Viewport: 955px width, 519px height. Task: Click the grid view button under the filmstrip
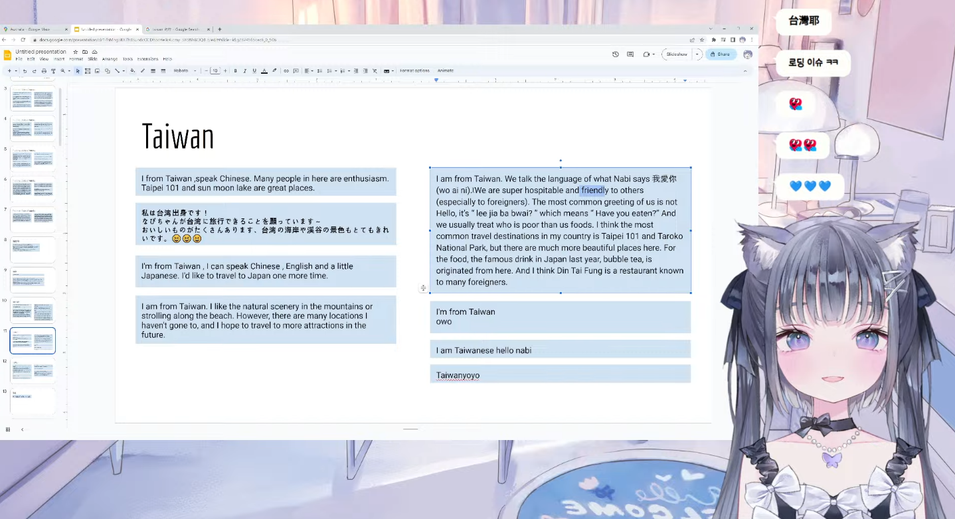[8, 429]
